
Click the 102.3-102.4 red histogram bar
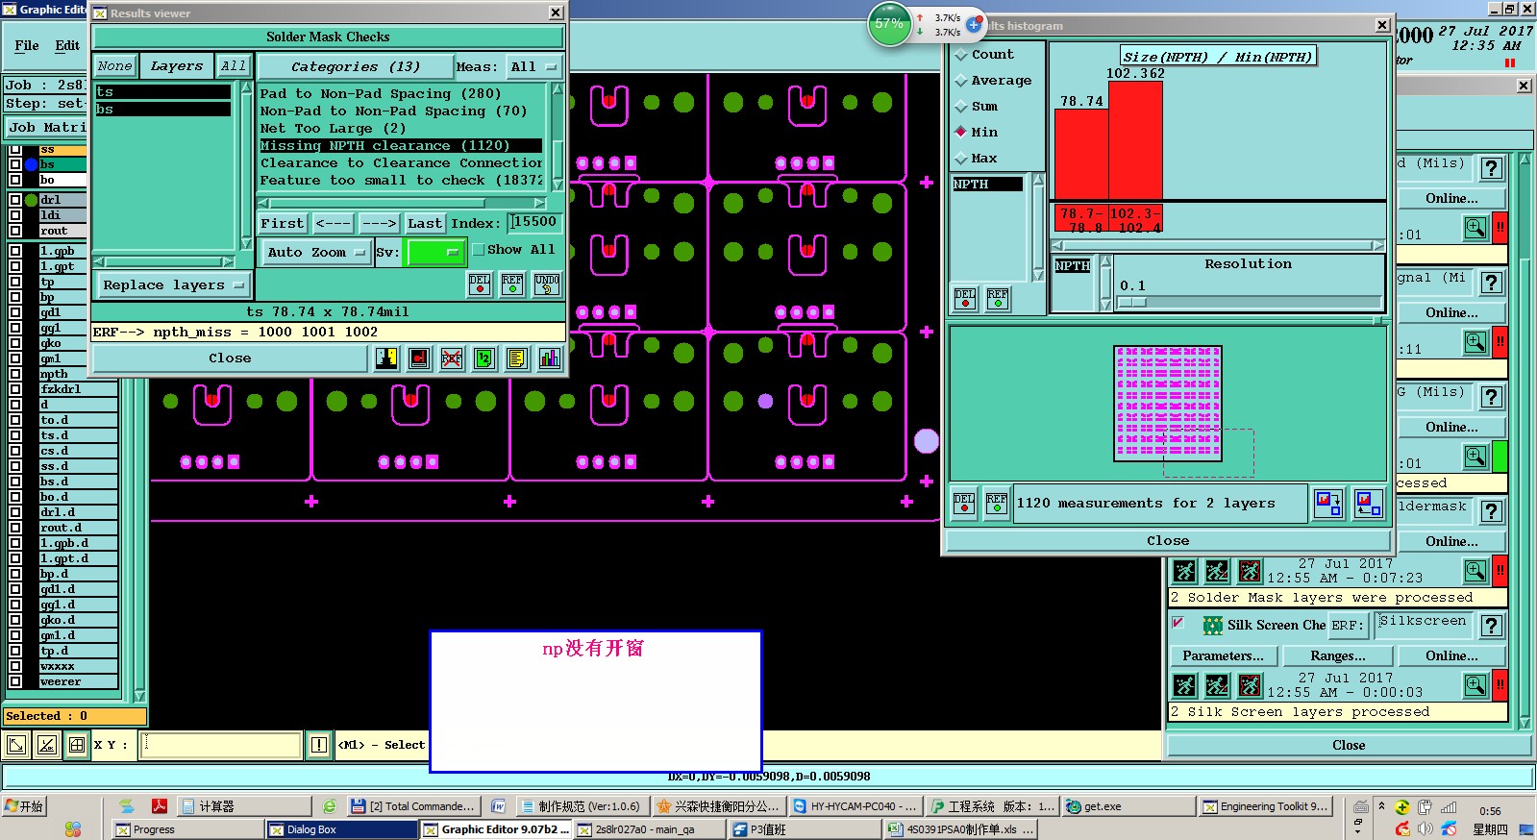click(1136, 140)
